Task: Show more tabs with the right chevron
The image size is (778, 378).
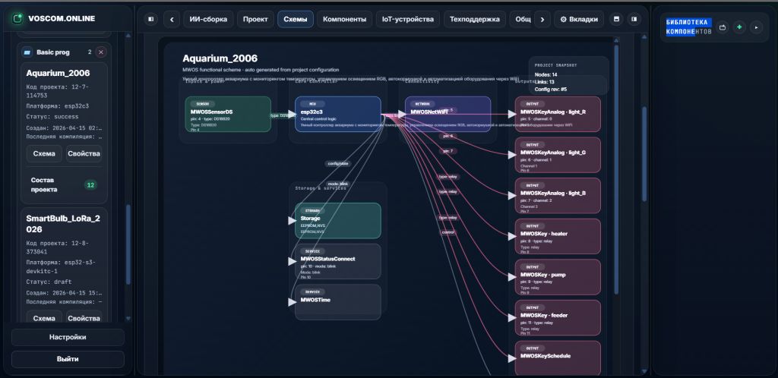Action: pyautogui.click(x=542, y=19)
